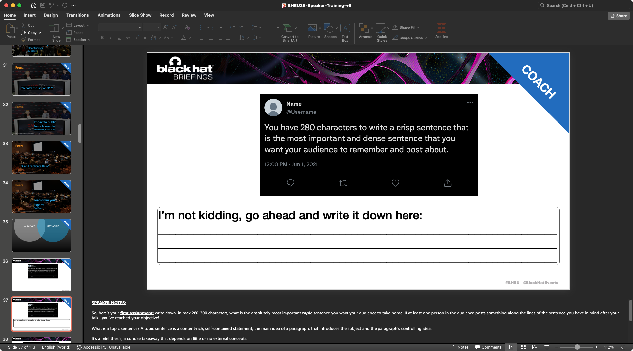Click the Share button
The image size is (633, 351).
[618, 16]
